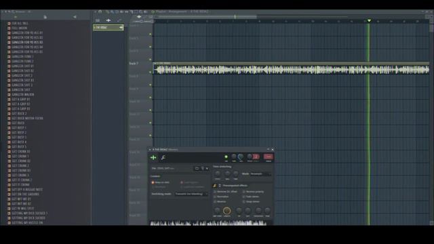Click the time stretching Pitch knob

(218, 174)
